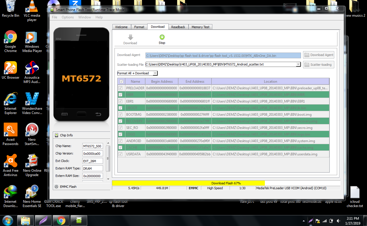Open Internet Explorer desktop shortcut
This screenshot has height=226, width=367.
coord(10,104)
